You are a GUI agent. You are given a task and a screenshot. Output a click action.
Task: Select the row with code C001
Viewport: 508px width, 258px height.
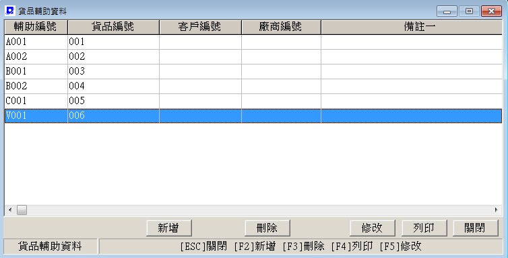click(253, 101)
